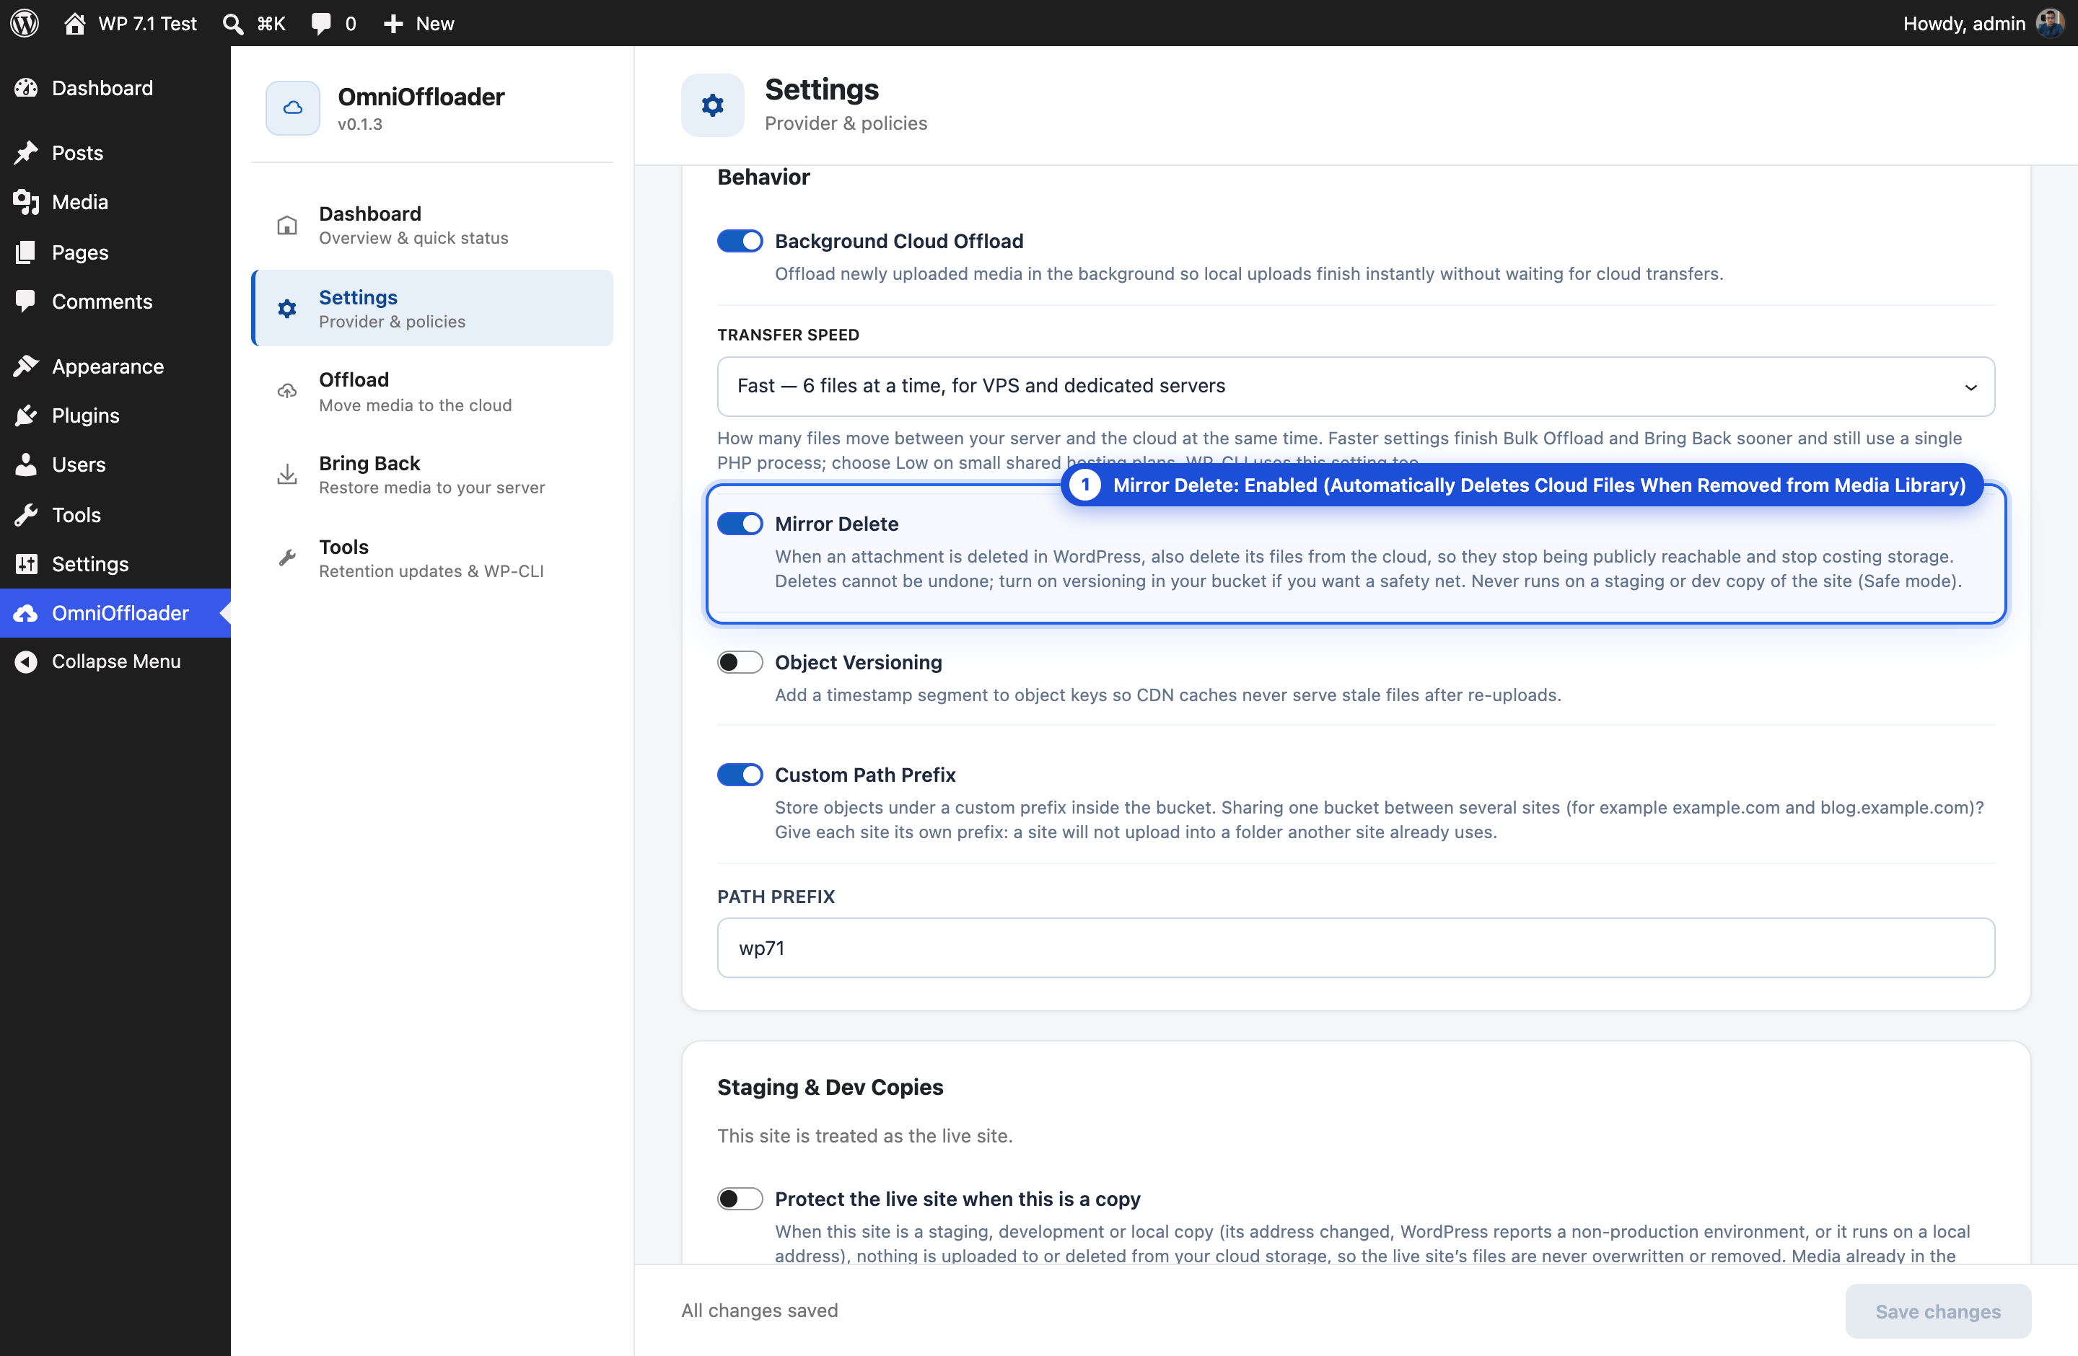Screen dimensions: 2078x1356
Task: Go to Appearance in WordPress menu
Action: (x=108, y=366)
